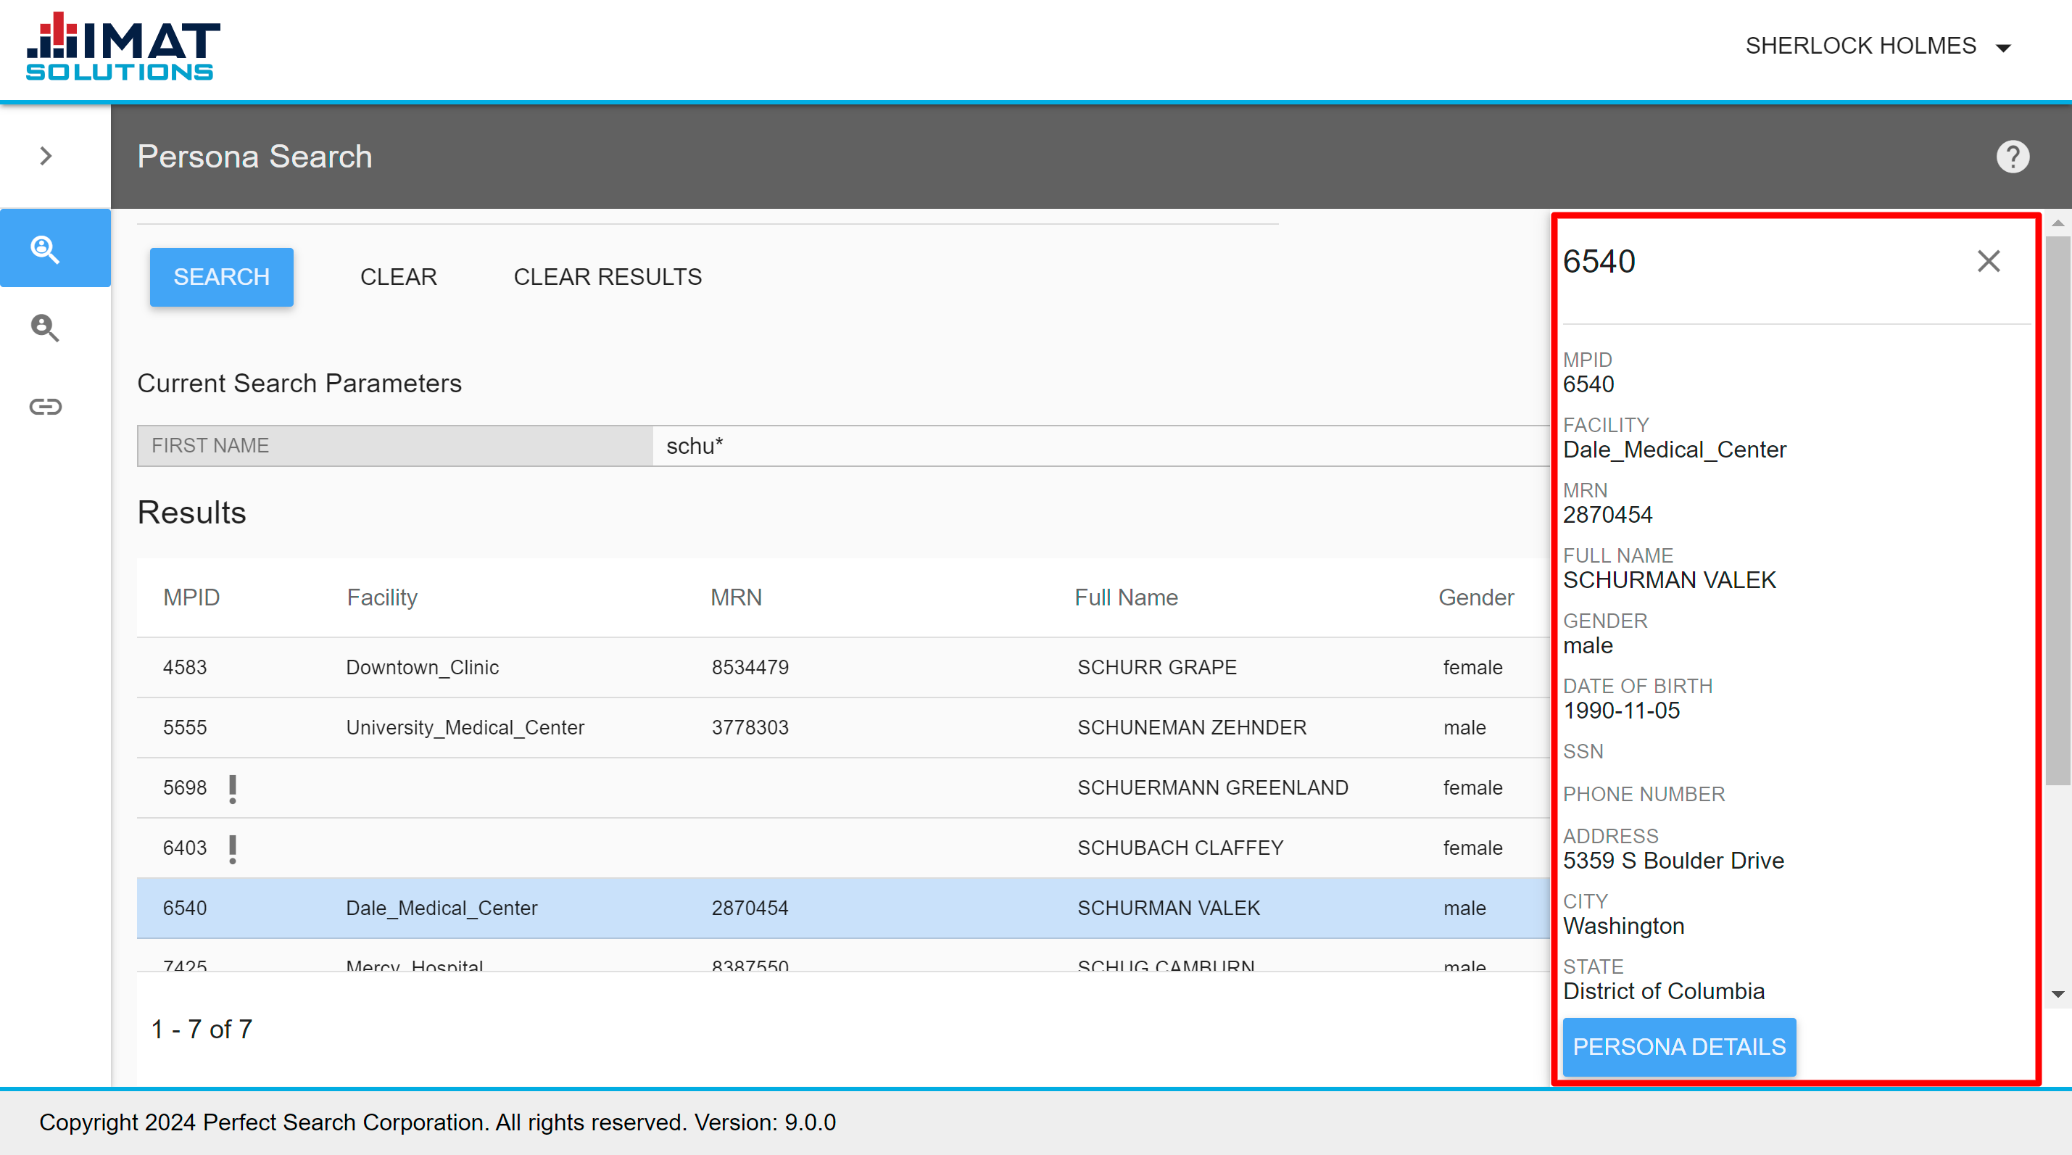
Task: Click the schu* first name parameter value
Action: point(695,446)
